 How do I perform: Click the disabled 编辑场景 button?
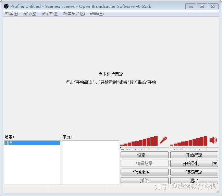[x=145, y=163]
